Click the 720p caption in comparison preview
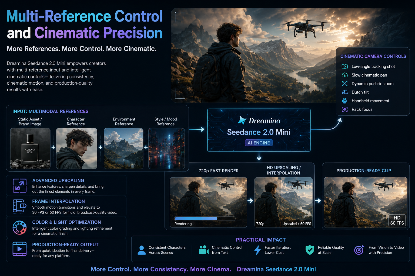The width and height of the screenshot is (415, 276). 260,224
